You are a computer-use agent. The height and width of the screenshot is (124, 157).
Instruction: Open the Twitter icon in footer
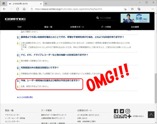click(122, 111)
